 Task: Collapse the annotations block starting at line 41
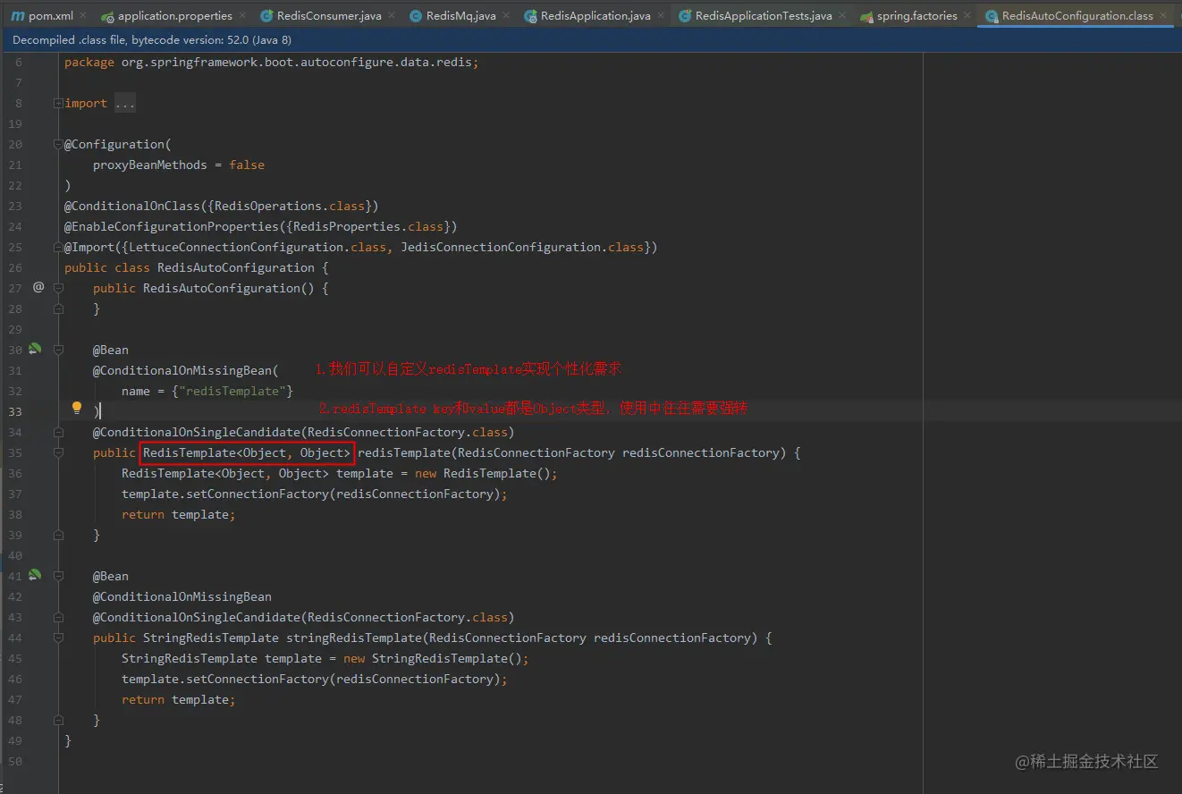coord(58,576)
